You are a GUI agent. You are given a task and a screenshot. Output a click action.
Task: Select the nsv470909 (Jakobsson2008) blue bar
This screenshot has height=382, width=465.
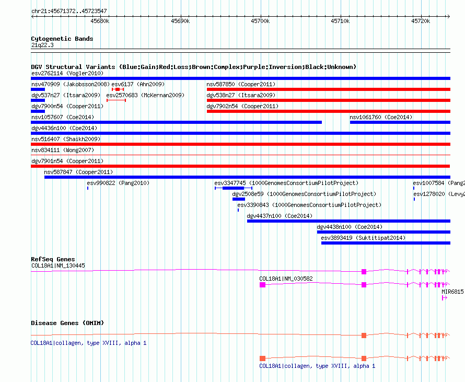tap(38, 89)
